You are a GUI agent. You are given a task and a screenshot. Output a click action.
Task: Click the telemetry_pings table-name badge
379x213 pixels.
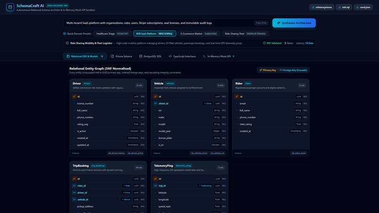(x=183, y=166)
